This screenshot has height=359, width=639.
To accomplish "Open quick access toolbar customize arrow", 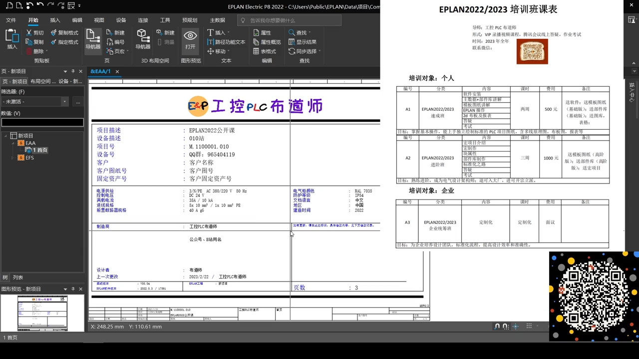I will point(79,6).
